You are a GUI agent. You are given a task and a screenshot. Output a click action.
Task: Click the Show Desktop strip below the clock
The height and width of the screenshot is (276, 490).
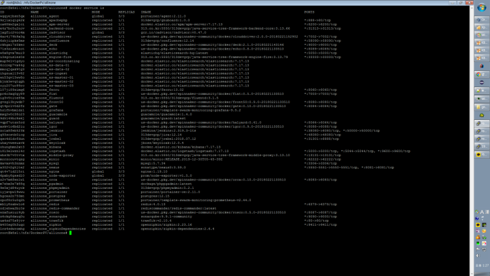click(x=482, y=272)
